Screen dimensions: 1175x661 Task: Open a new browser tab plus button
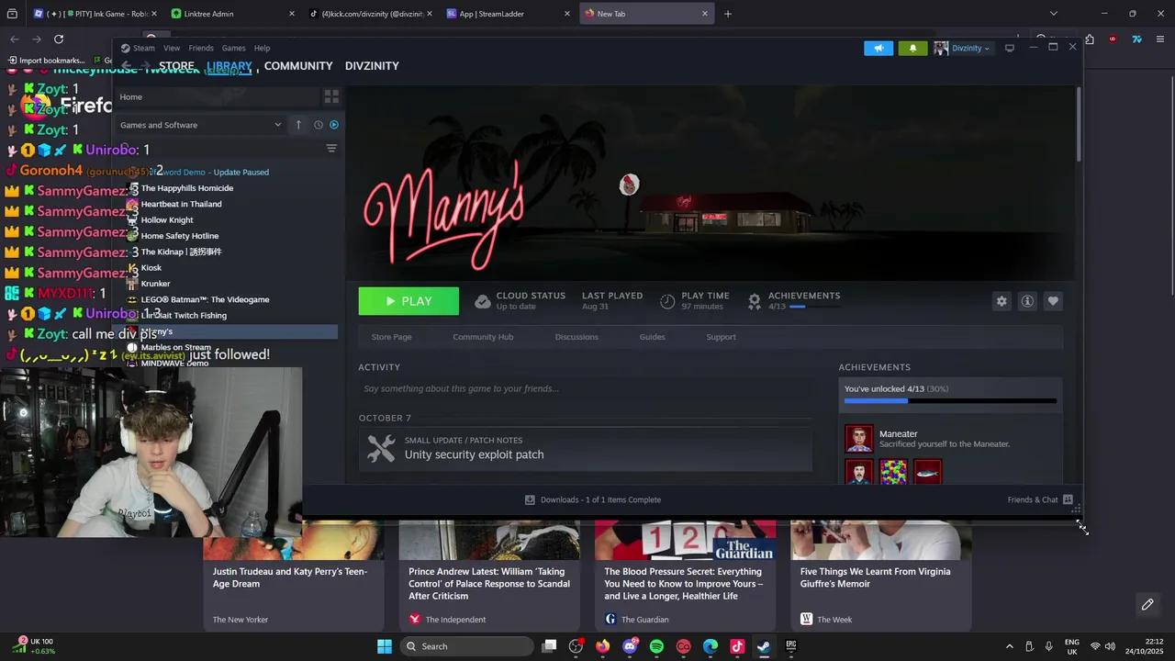tap(728, 14)
